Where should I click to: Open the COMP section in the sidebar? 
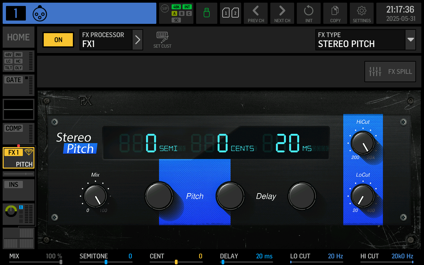point(18,133)
